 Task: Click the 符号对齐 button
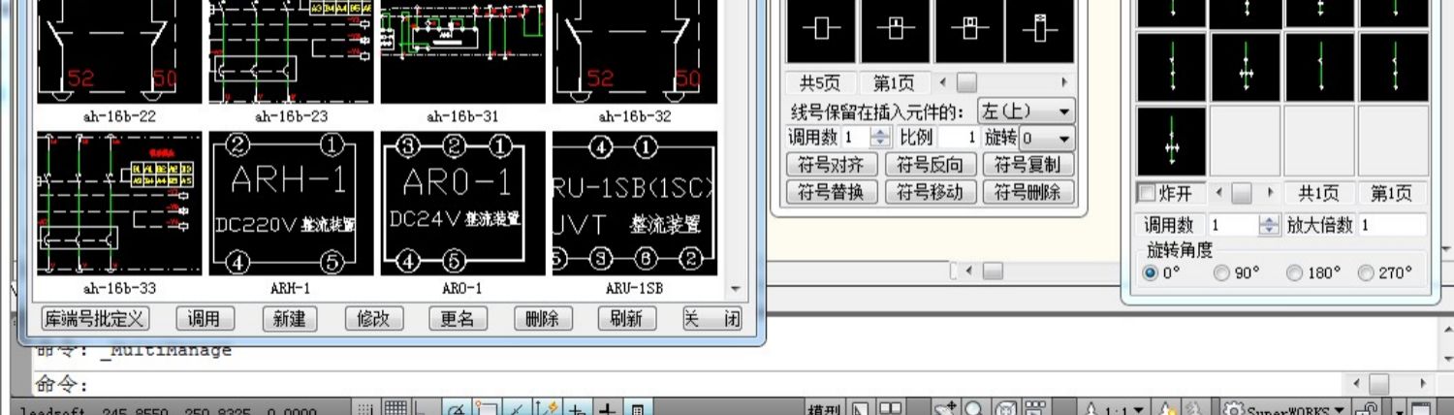(x=831, y=165)
